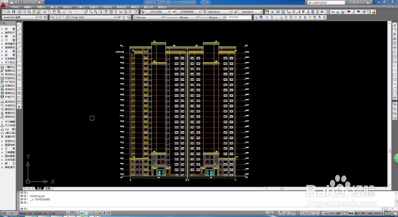Toggle layer freeze sun icon in layer dropdown
The width and height of the screenshot is (398, 217).
tap(60, 17)
